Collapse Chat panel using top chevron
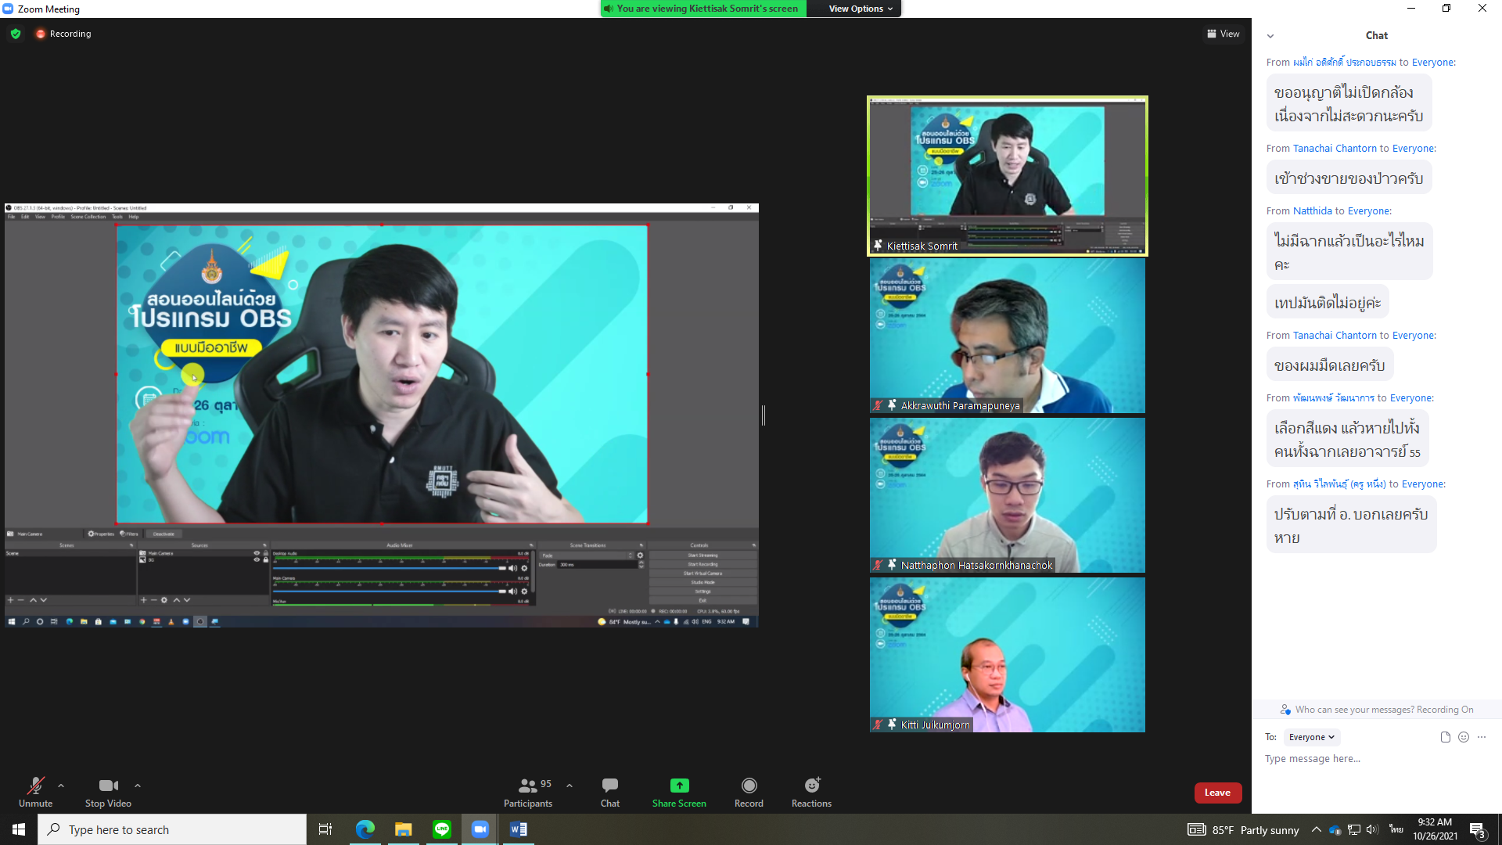This screenshot has width=1502, height=845. pos(1270,36)
